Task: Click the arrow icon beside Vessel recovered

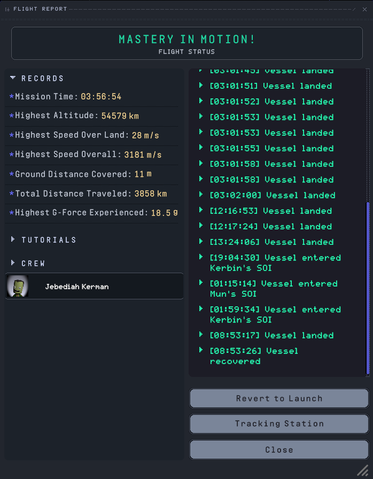Action: (x=201, y=351)
